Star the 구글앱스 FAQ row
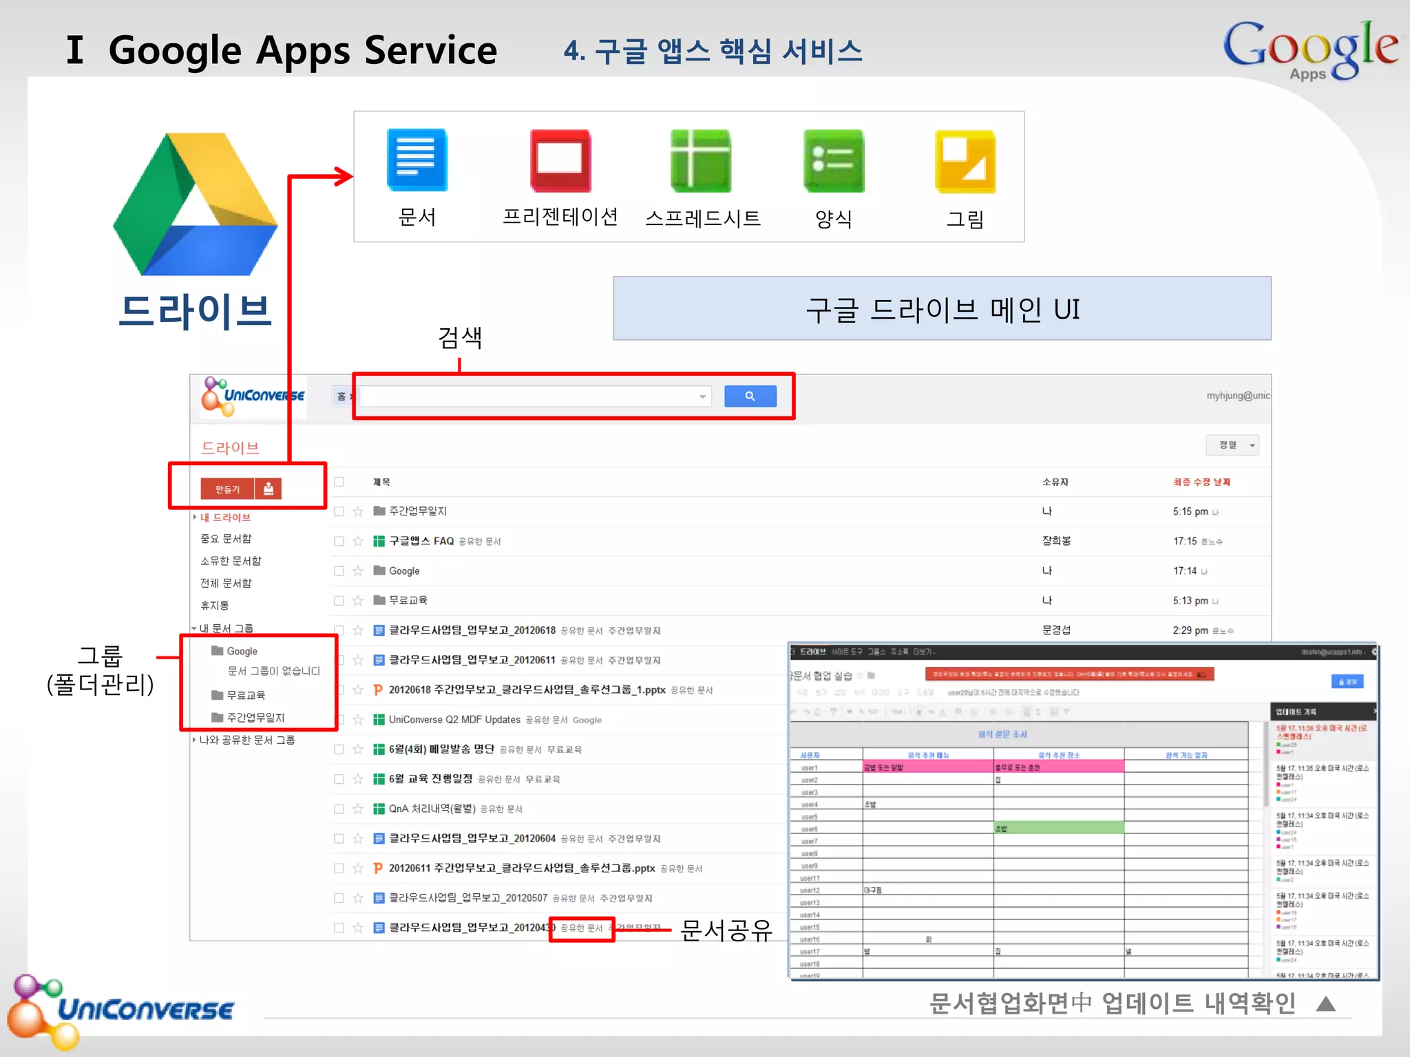The width and height of the screenshot is (1410, 1057). coord(358,541)
